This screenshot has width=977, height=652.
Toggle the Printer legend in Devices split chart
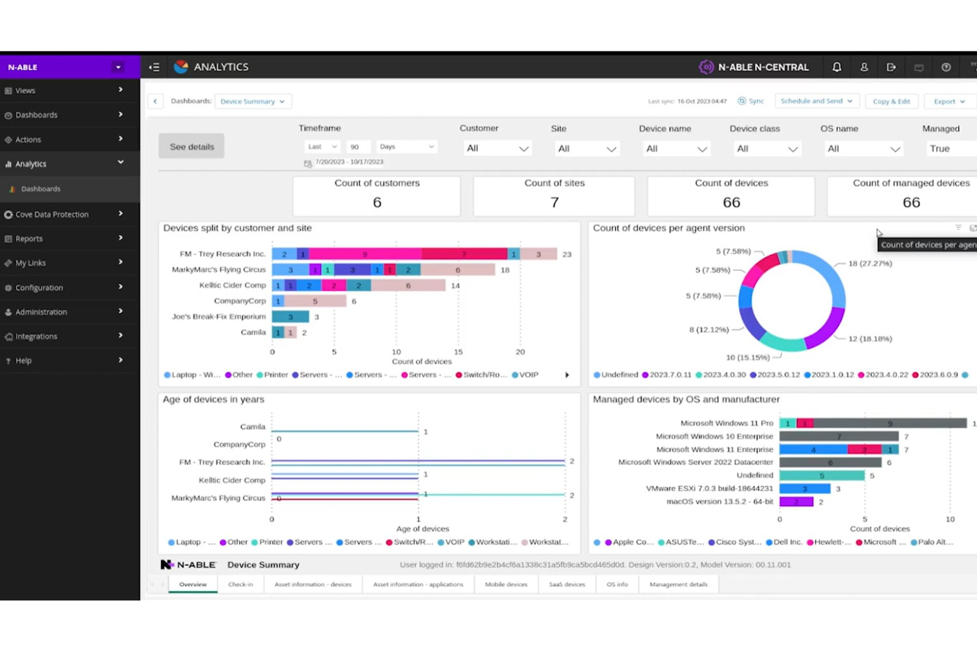[272, 375]
